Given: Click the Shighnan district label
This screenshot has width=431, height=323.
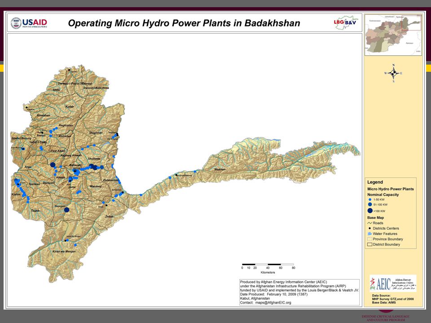Looking at the screenshot, I should pyautogui.click(x=96, y=133).
